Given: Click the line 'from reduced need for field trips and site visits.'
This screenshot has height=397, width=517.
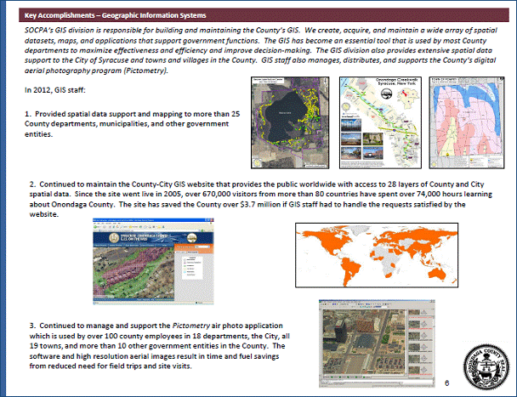Looking at the screenshot, I should click(x=111, y=366).
